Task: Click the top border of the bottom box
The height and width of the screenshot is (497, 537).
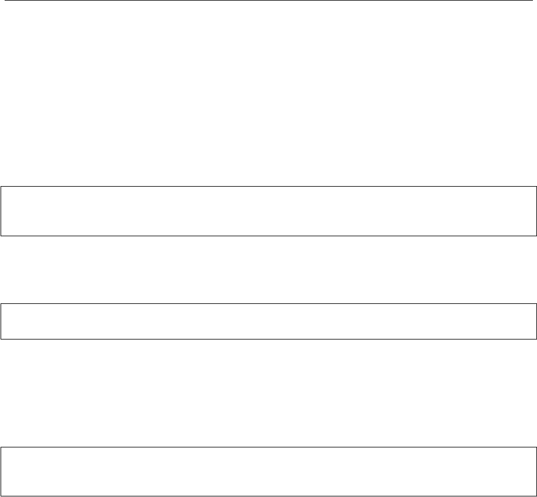Action: click(x=268, y=447)
